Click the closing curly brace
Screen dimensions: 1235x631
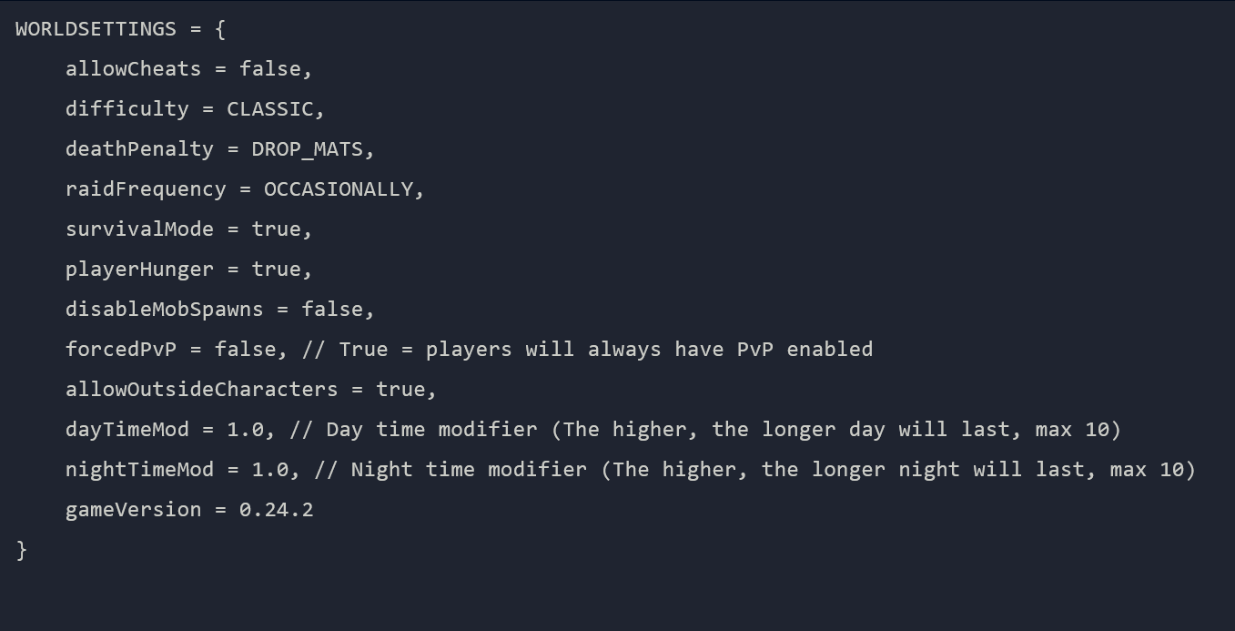[22, 550]
